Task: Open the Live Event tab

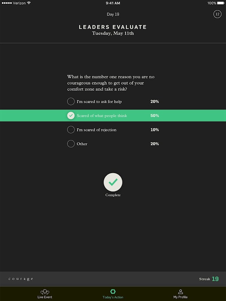Action: click(45, 294)
